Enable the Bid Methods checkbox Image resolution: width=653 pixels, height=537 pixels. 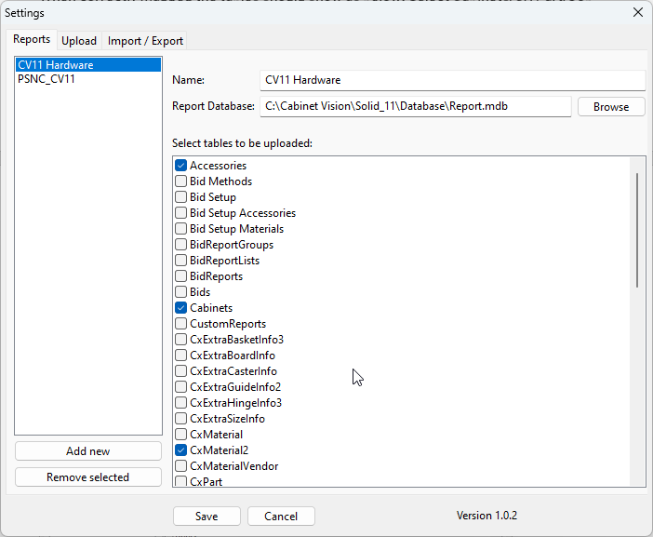coord(181,181)
